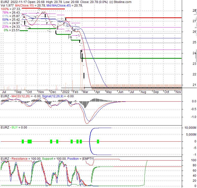Click the 50% = 25.42 Fibonacci label
The image size is (197, 188).
click(x=11, y=20)
